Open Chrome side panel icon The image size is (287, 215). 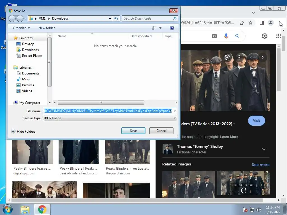tap(262, 23)
